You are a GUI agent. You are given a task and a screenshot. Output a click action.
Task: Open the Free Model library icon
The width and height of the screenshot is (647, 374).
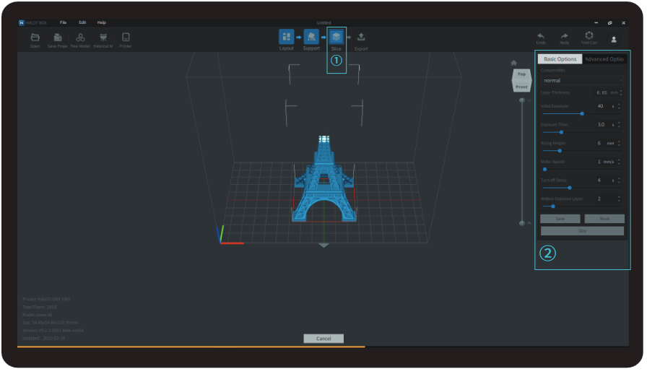pos(80,38)
